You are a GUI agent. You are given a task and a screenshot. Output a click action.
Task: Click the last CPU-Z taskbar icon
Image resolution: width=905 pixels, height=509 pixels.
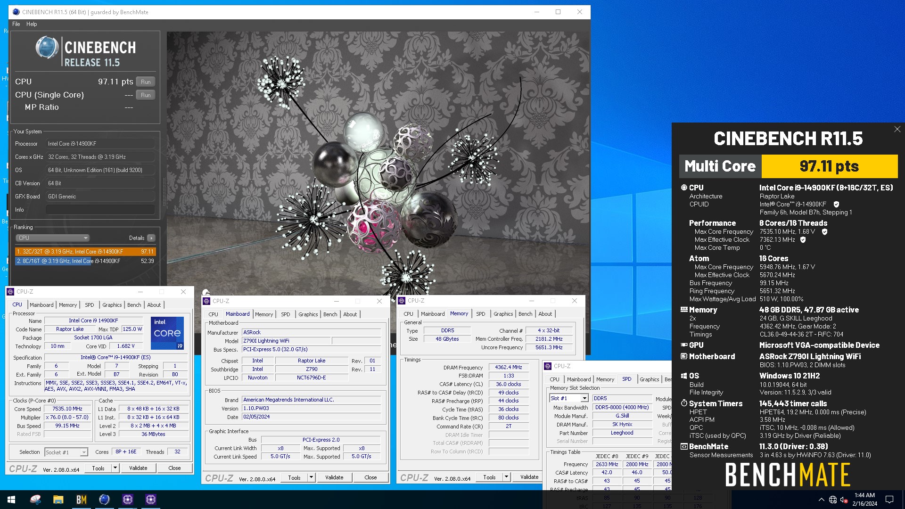pyautogui.click(x=151, y=500)
